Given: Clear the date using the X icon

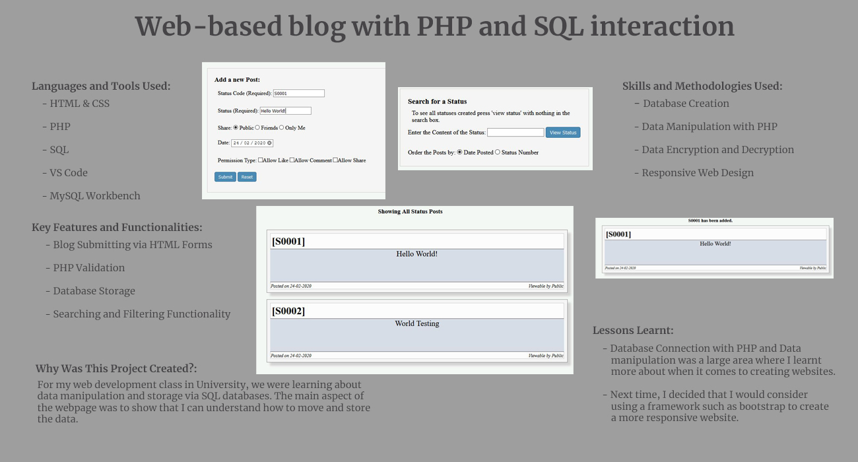Looking at the screenshot, I should (269, 143).
